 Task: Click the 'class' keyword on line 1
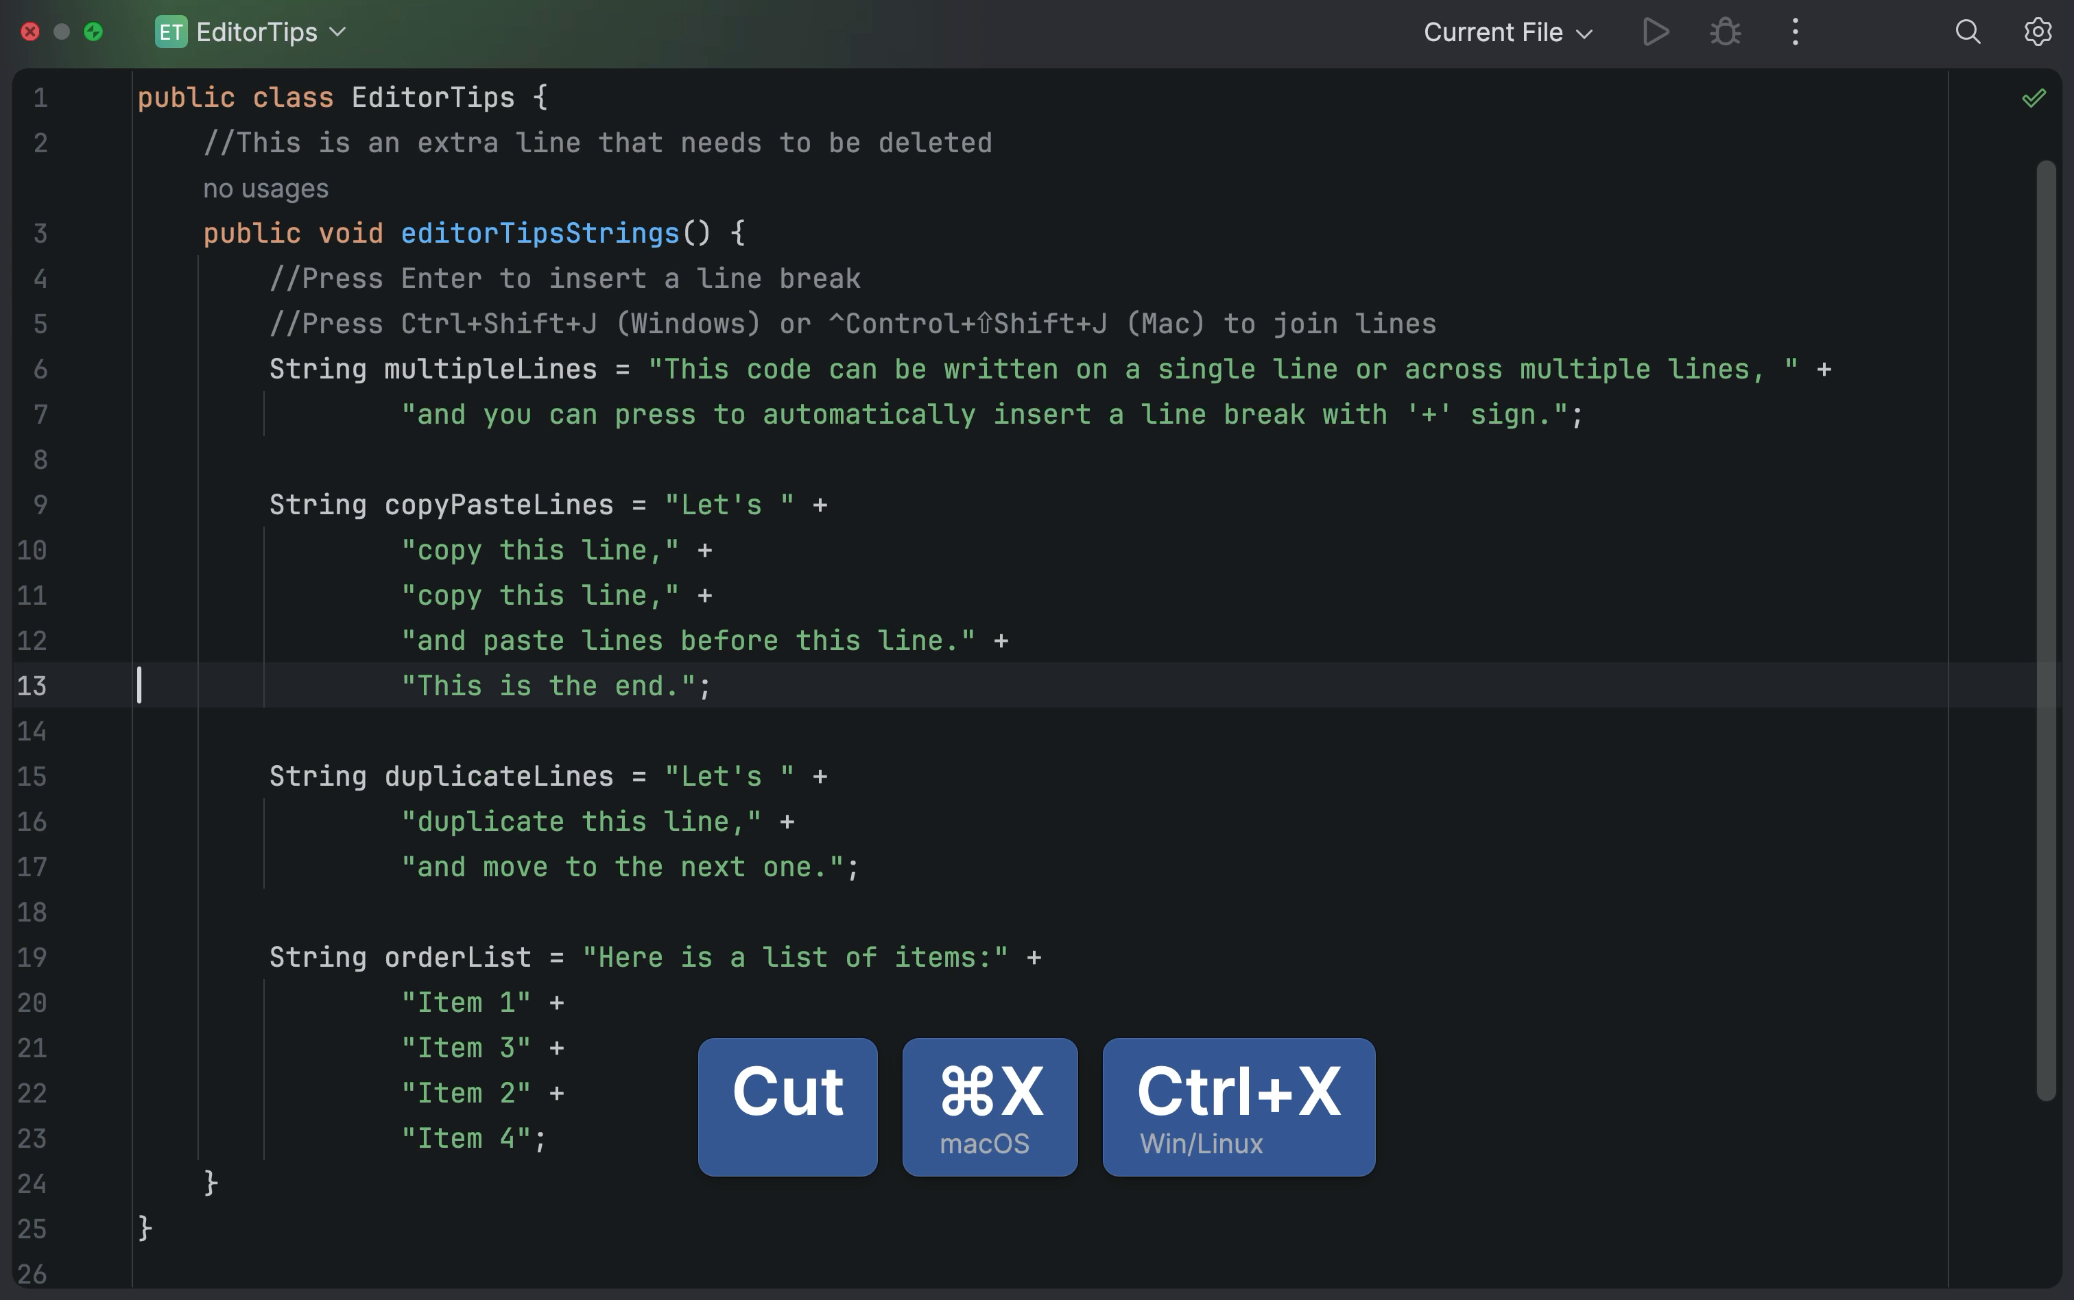(x=292, y=97)
